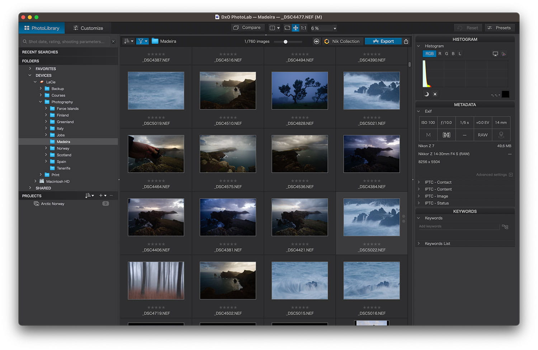The image size is (538, 350).
Task: Toggle highlight clipping sun icon
Action: tap(435, 94)
